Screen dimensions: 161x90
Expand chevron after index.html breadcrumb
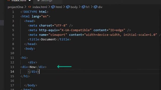(x=49, y=7)
